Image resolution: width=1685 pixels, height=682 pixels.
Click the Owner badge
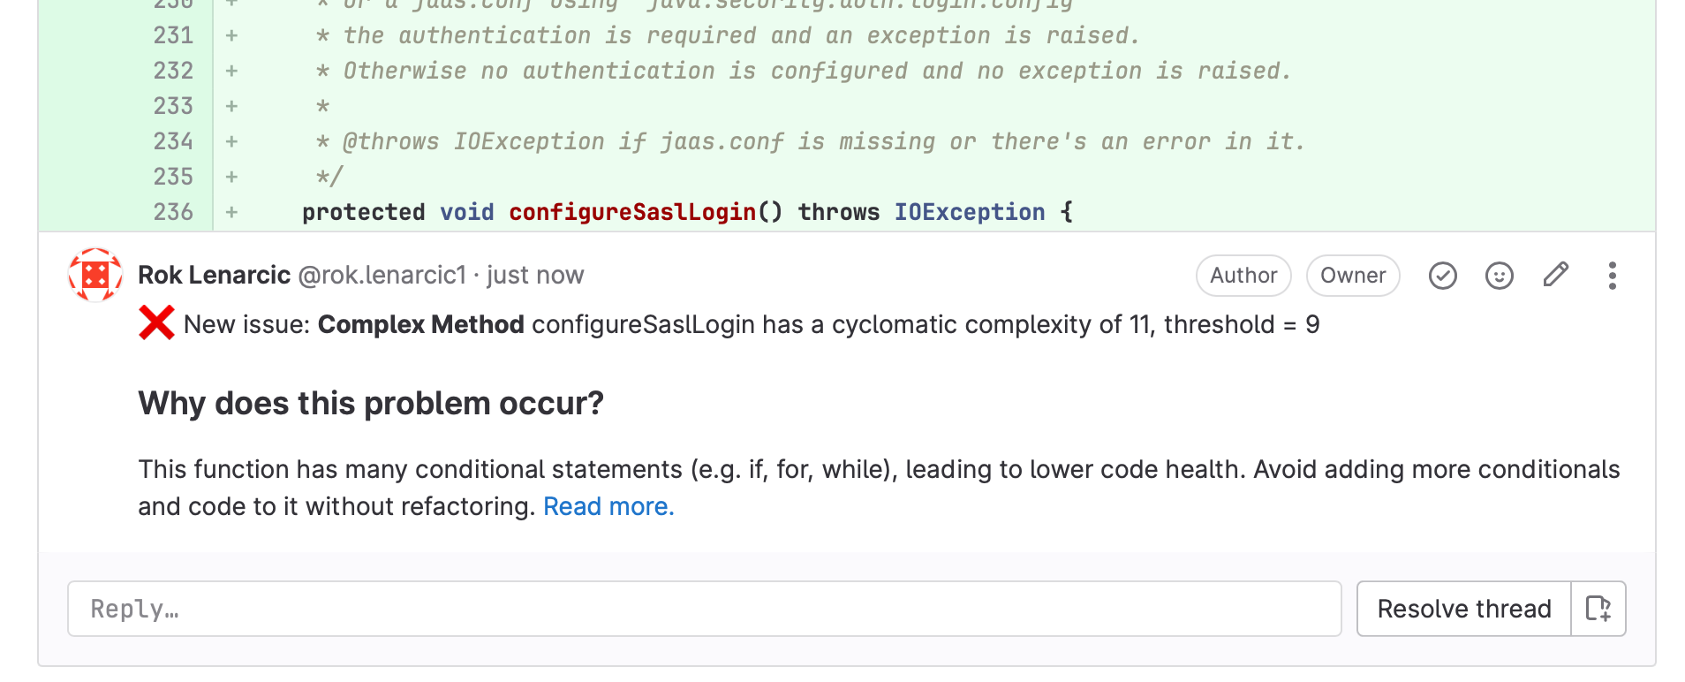tap(1352, 276)
